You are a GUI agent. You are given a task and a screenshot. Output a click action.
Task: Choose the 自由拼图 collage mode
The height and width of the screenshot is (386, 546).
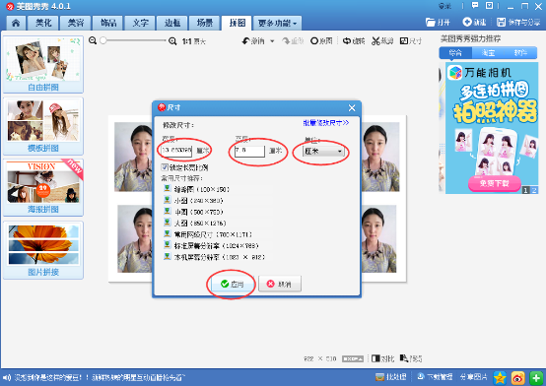pos(43,64)
